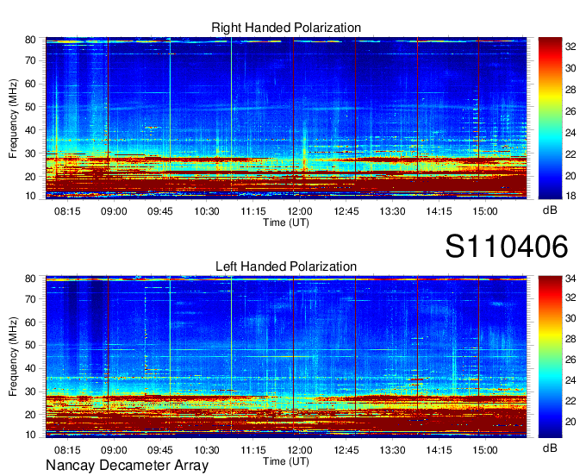Click the Left Handed Polarization title
Image resolution: width=586 pixels, height=476 pixels.
pyautogui.click(x=286, y=266)
